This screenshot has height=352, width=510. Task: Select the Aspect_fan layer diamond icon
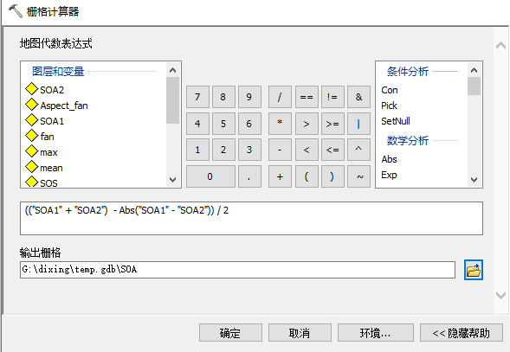pos(31,105)
